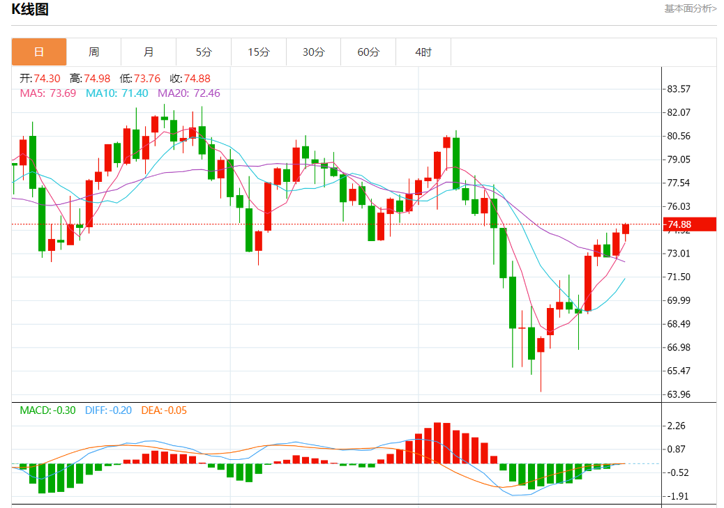724x508 pixels.
Task: Switch to the 周 weekly tab
Action: pos(93,52)
